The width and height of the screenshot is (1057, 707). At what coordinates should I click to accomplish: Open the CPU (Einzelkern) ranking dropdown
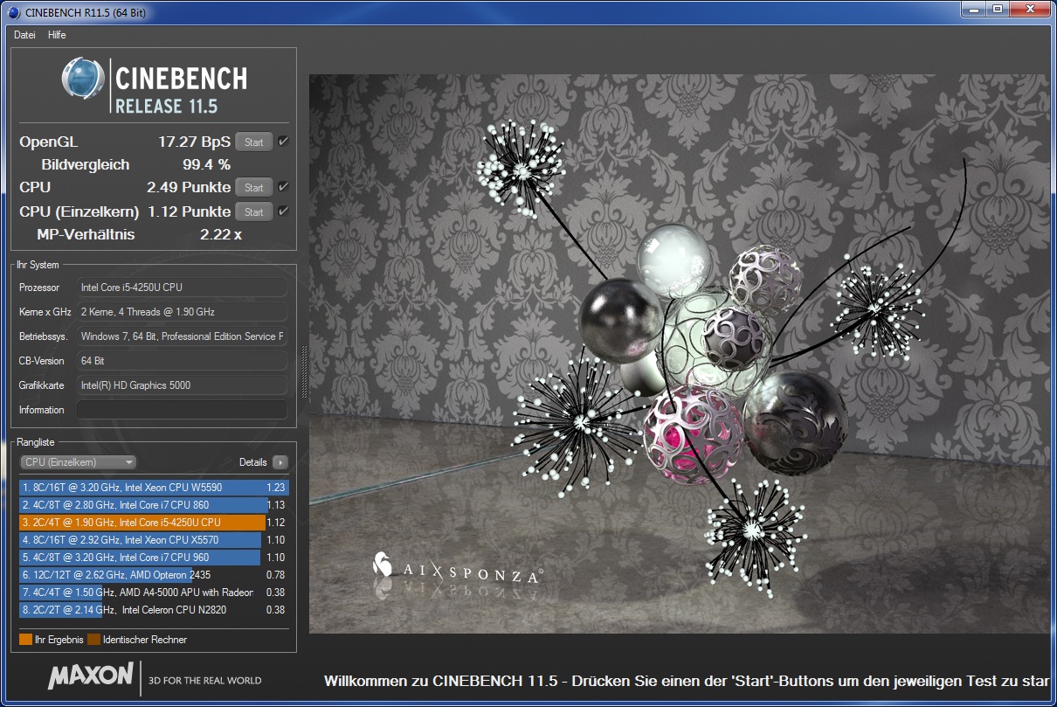click(78, 462)
